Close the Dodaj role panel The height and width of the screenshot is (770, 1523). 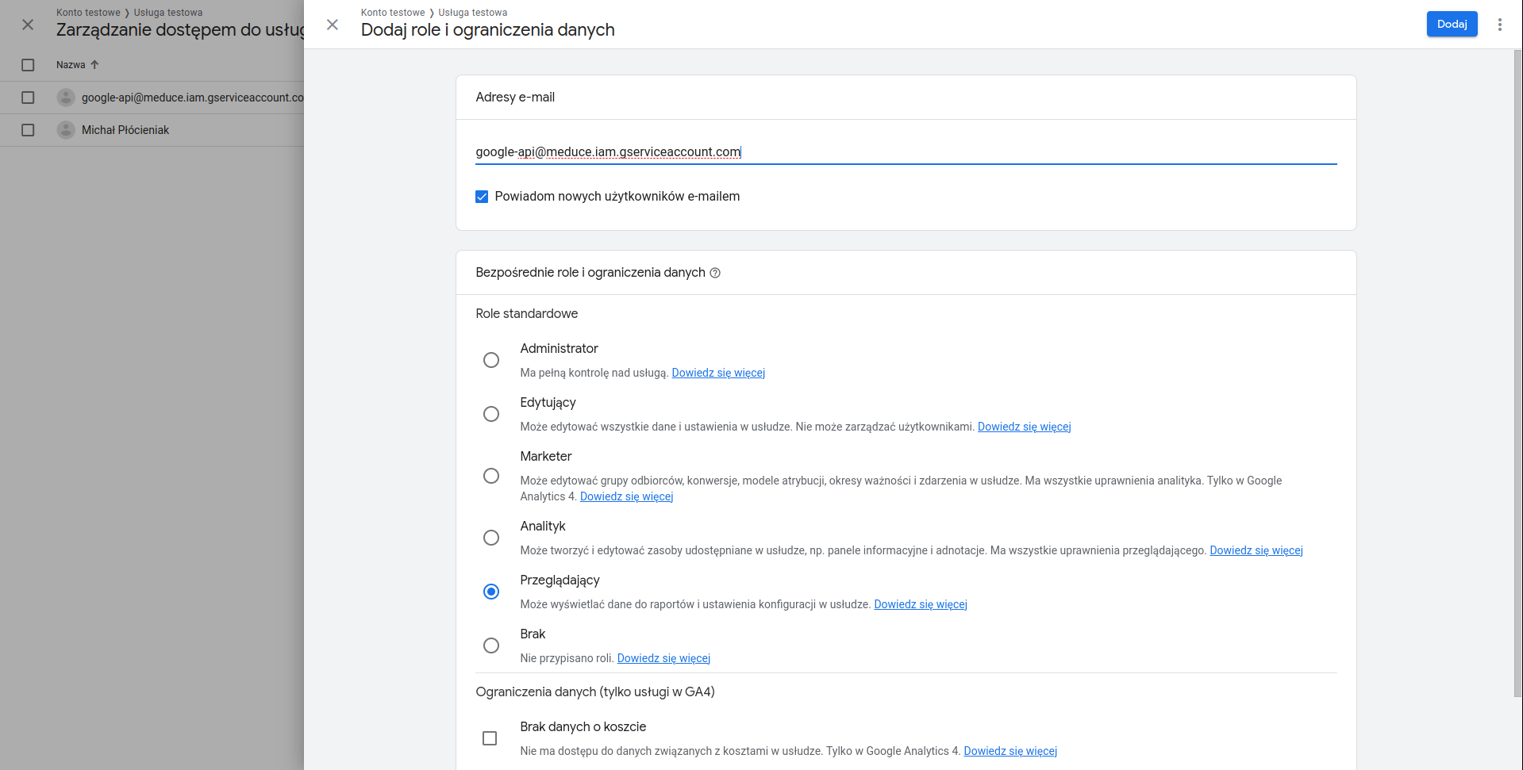333,25
